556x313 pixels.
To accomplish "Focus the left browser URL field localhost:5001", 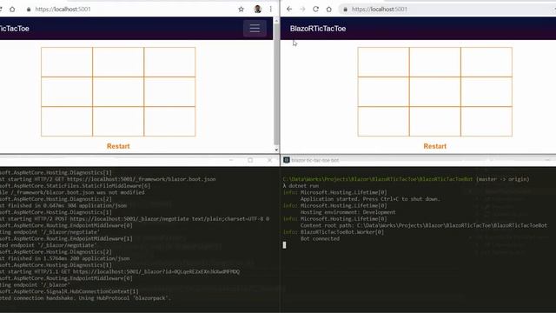I will pos(63,10).
